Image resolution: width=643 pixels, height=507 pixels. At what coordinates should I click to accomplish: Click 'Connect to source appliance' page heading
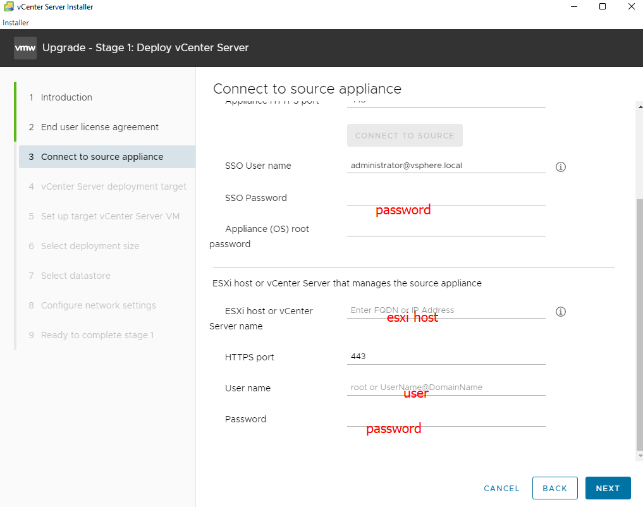(x=307, y=89)
